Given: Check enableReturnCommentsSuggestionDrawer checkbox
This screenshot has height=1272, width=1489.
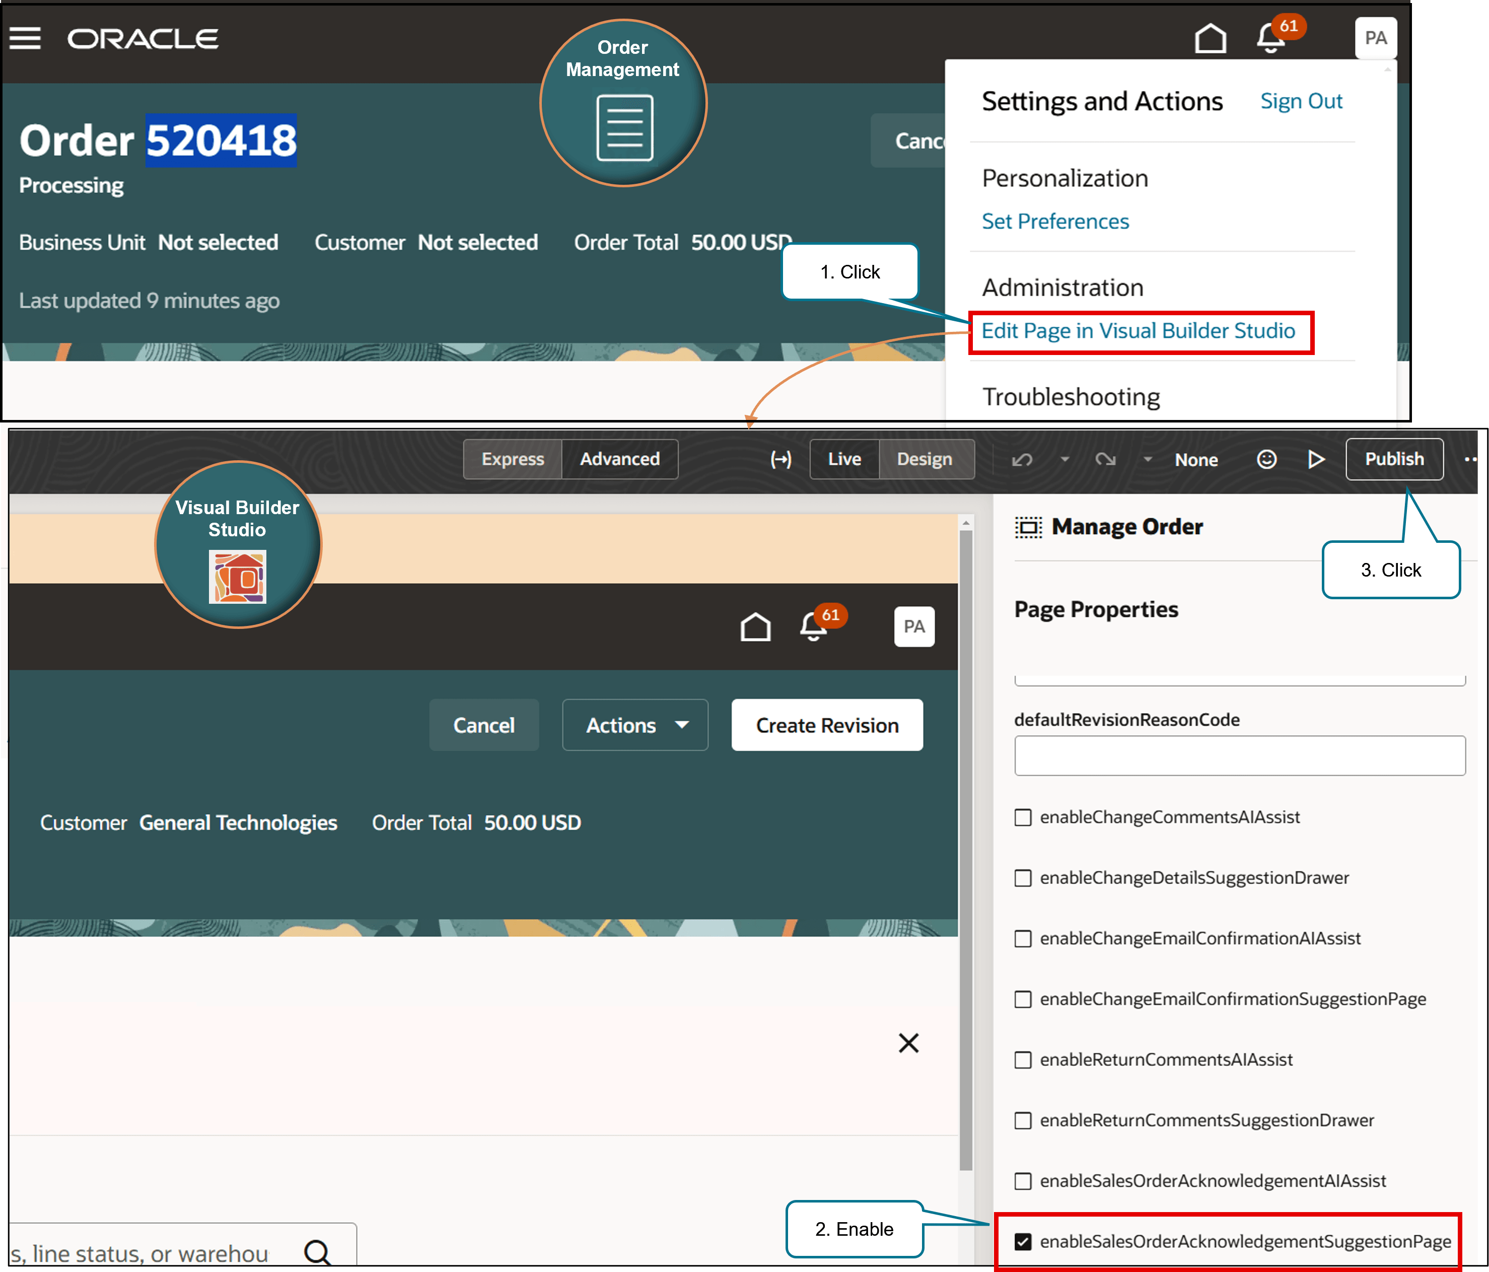Looking at the screenshot, I should 1023,1120.
